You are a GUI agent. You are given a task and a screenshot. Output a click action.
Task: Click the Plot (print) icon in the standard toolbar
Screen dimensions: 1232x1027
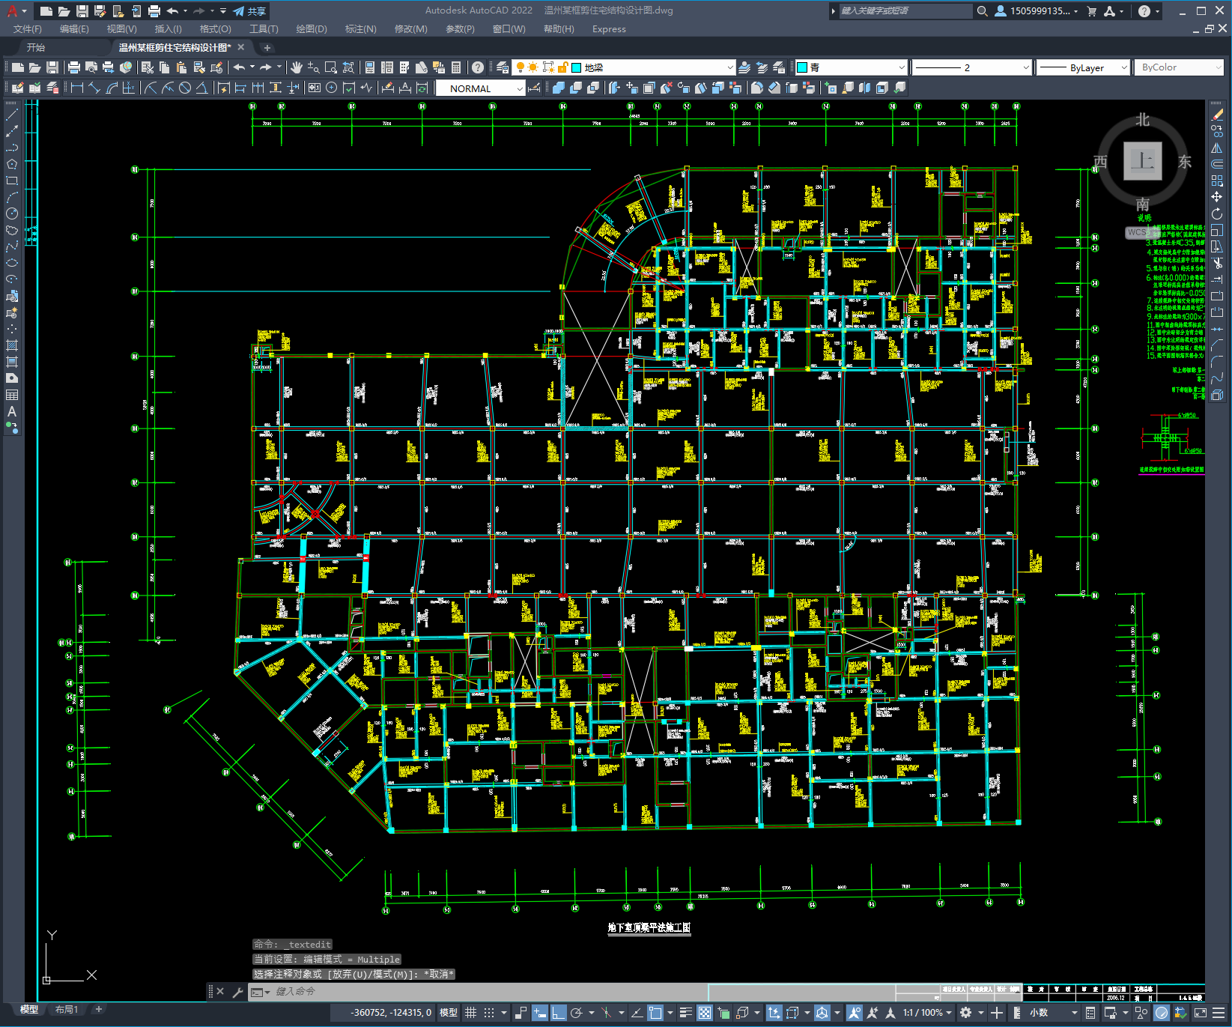73,67
